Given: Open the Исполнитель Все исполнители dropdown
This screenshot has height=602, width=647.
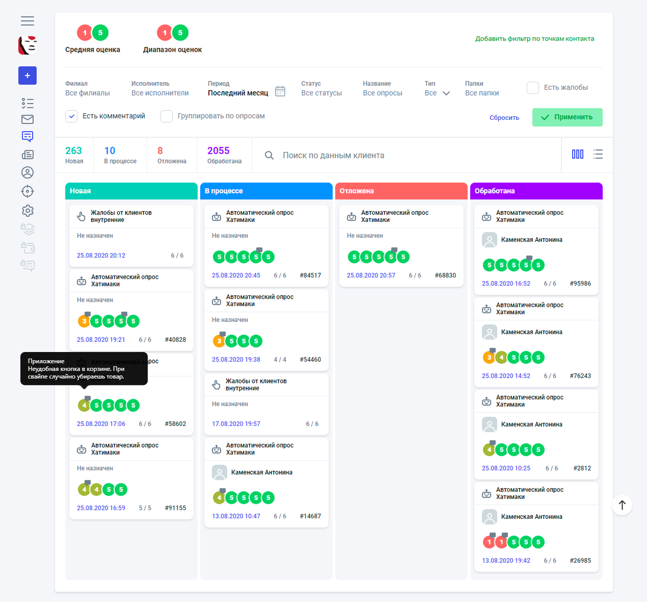Looking at the screenshot, I should point(160,89).
